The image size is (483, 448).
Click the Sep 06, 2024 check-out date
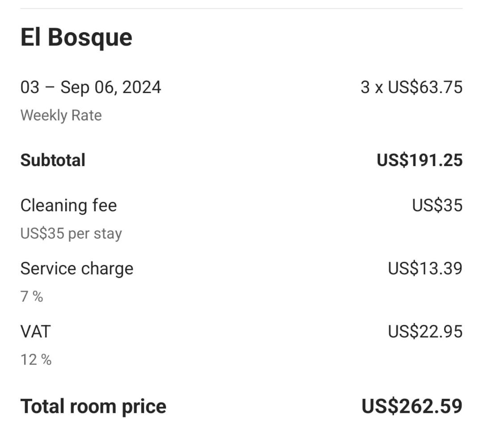111,87
